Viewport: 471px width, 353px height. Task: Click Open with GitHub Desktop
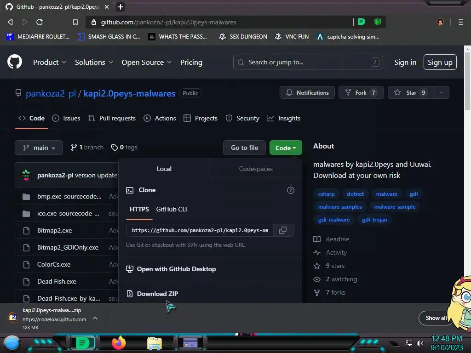coord(171,269)
